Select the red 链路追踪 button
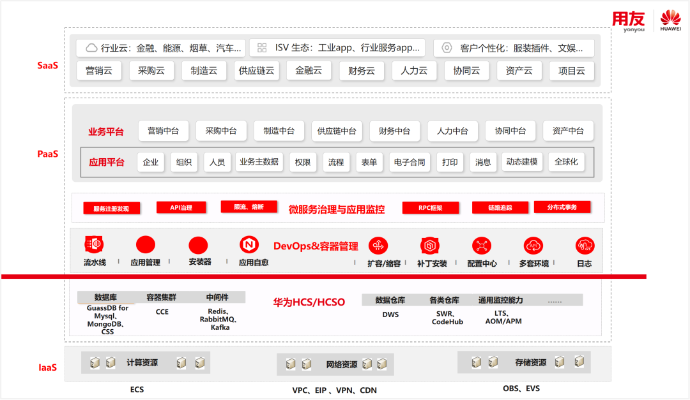 [500, 207]
